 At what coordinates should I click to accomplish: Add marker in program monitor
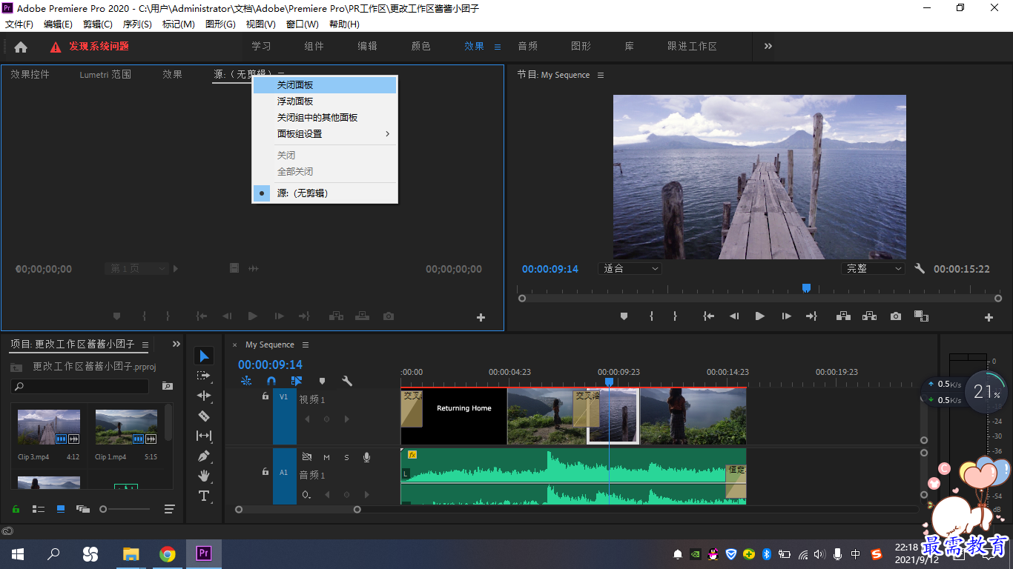coord(624,316)
